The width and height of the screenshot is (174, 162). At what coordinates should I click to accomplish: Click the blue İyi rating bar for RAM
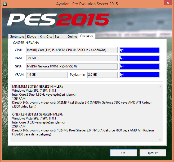point(140,58)
